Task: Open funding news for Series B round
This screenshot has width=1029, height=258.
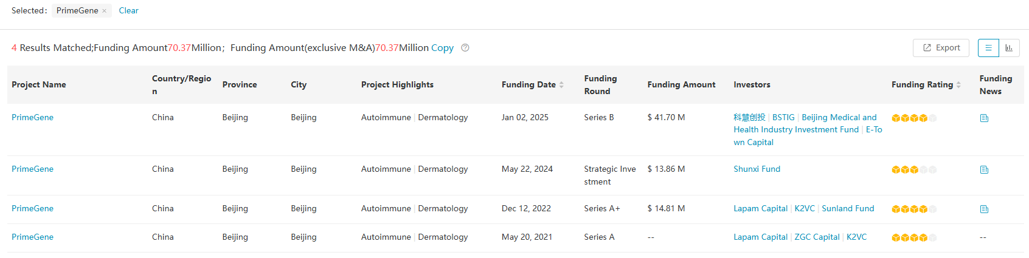Action: (x=984, y=118)
